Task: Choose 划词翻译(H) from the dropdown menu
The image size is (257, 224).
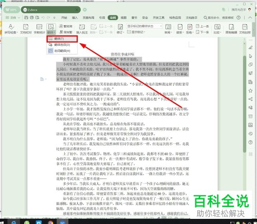Action: click(62, 51)
